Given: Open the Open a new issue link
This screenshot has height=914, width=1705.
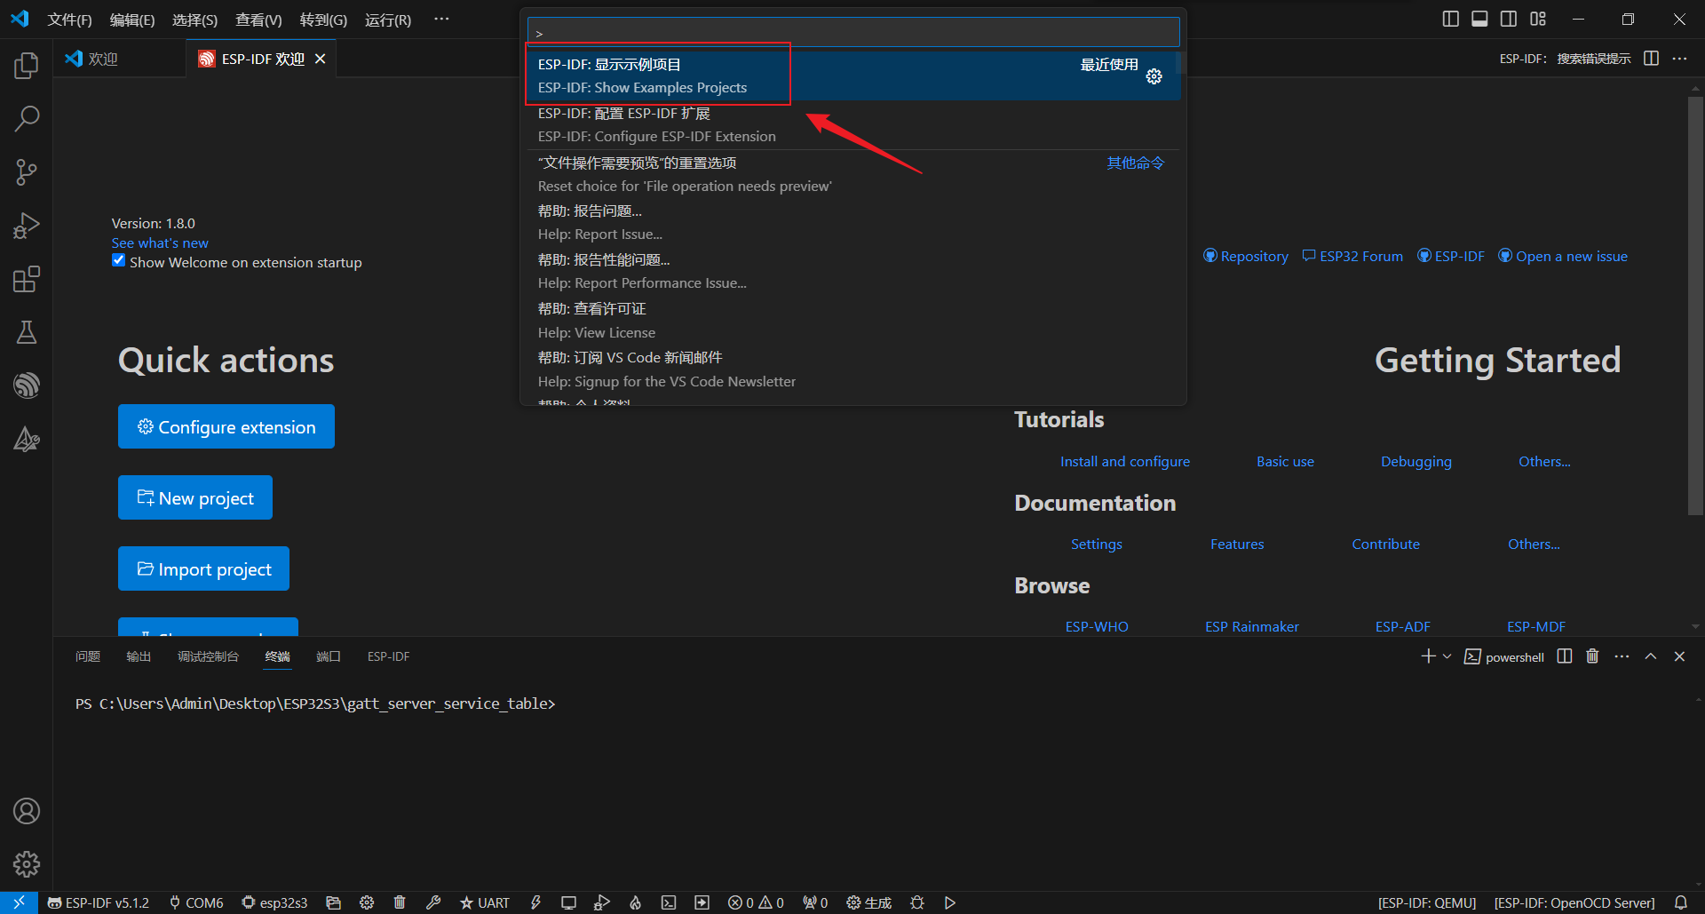Looking at the screenshot, I should pyautogui.click(x=1563, y=256).
